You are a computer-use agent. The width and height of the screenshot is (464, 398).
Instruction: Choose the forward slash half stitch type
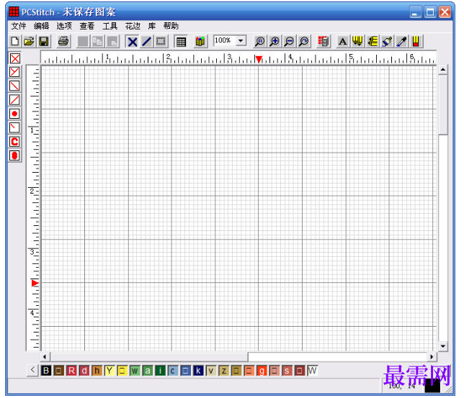15,99
